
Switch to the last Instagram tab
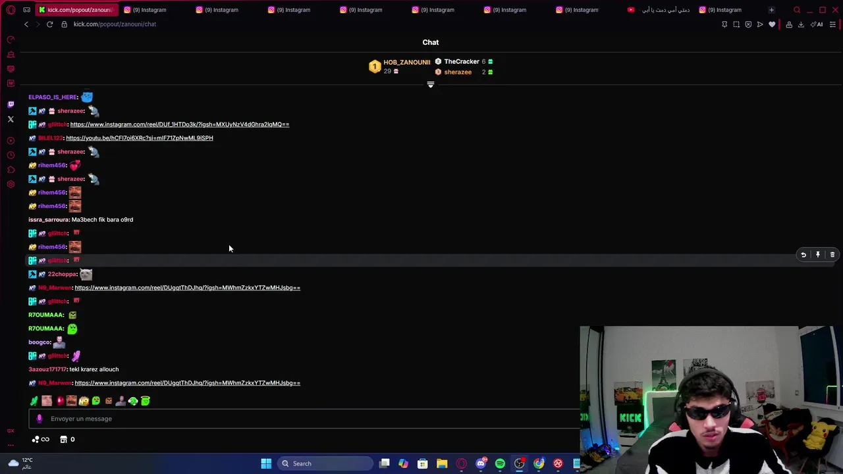pyautogui.click(x=724, y=10)
